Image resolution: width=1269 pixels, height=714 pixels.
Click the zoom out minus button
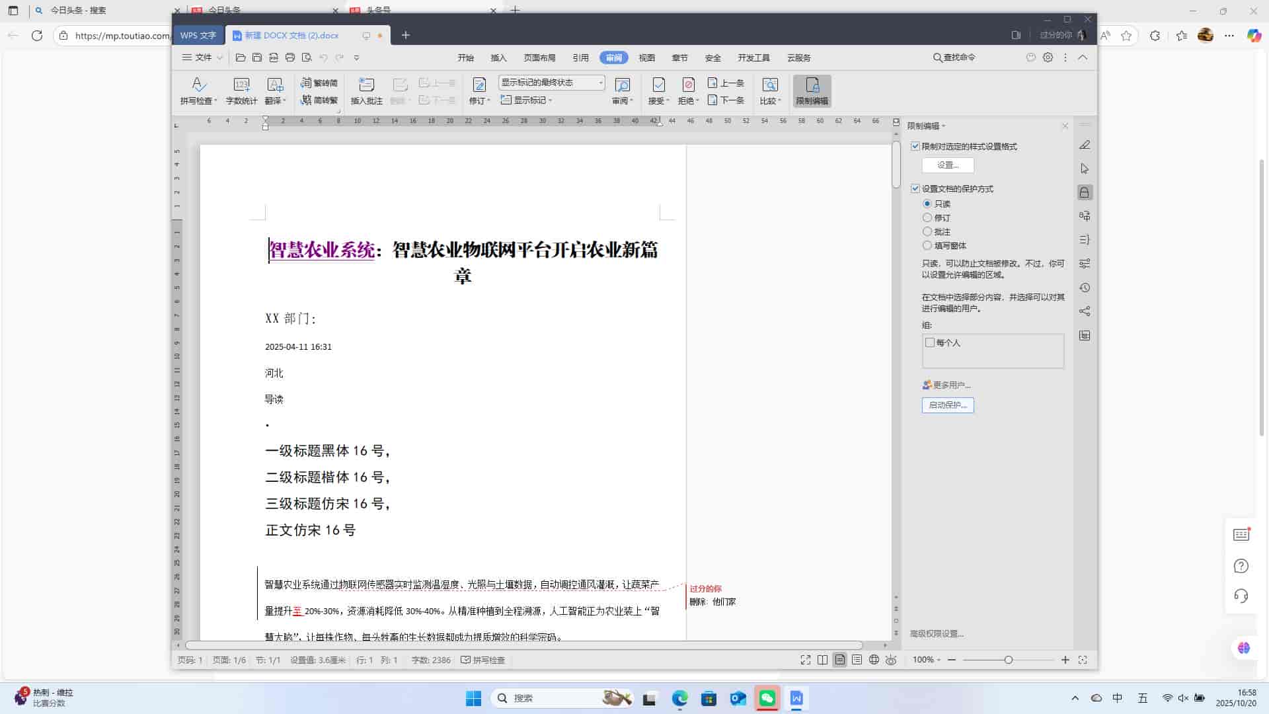(x=952, y=660)
